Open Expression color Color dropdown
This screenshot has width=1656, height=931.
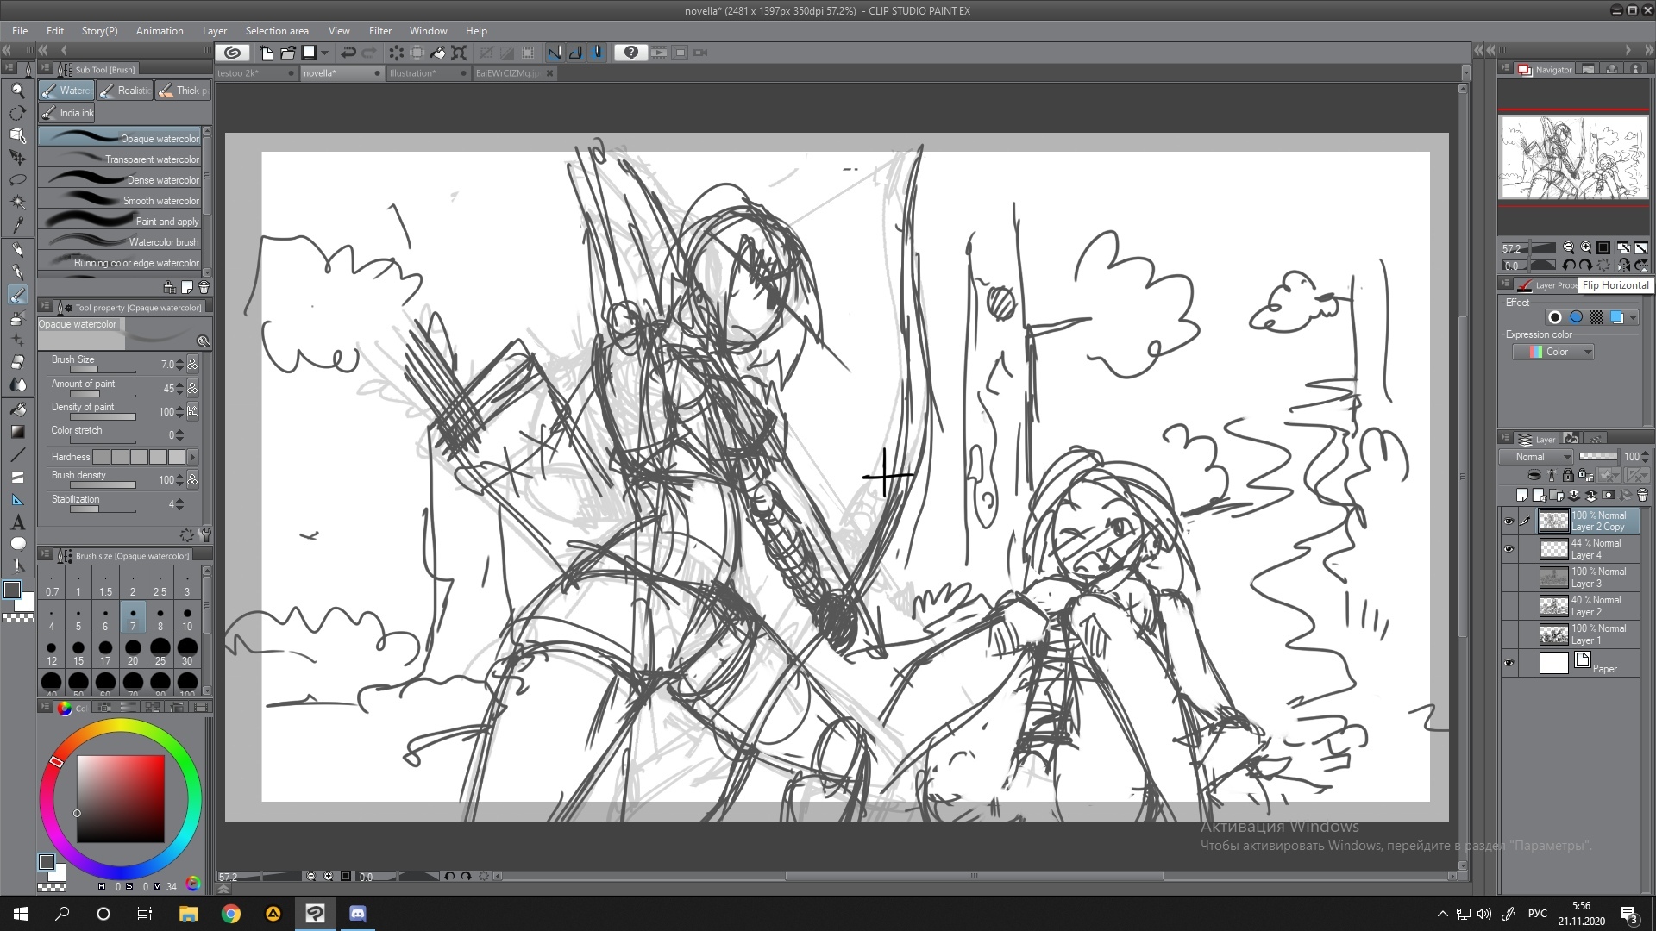tap(1553, 352)
